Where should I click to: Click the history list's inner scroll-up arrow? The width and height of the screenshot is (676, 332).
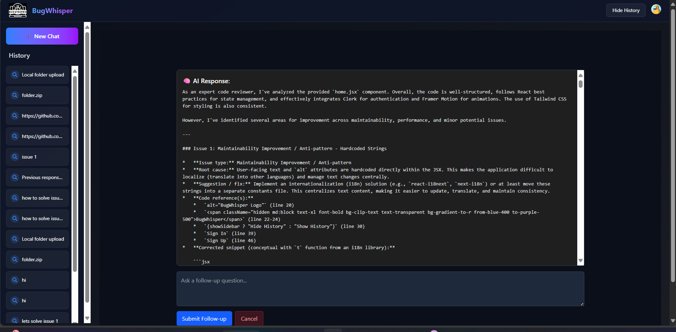75,71
